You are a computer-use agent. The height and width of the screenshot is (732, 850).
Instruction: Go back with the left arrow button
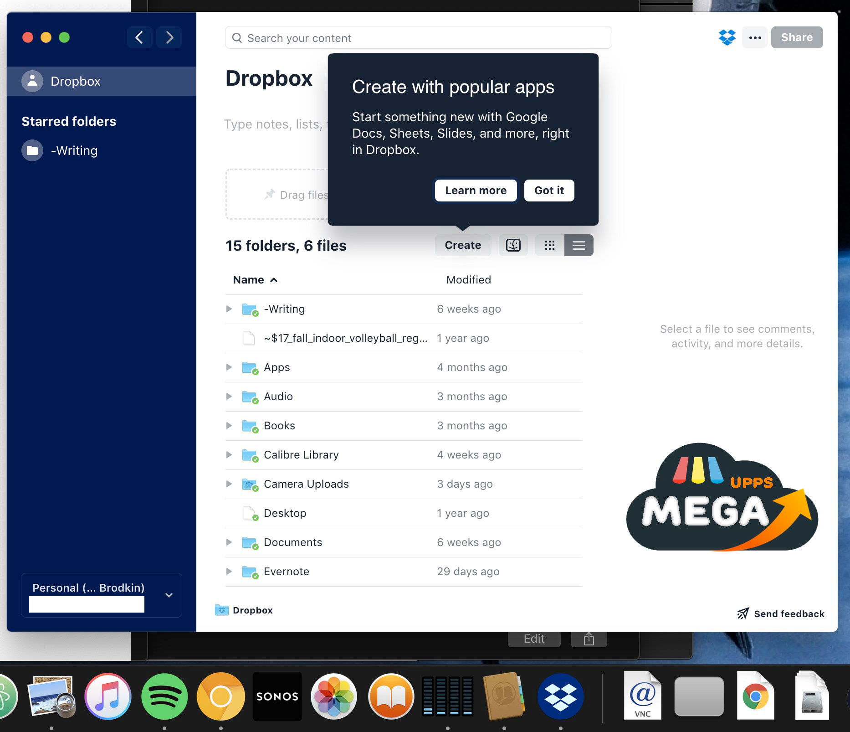(x=140, y=37)
